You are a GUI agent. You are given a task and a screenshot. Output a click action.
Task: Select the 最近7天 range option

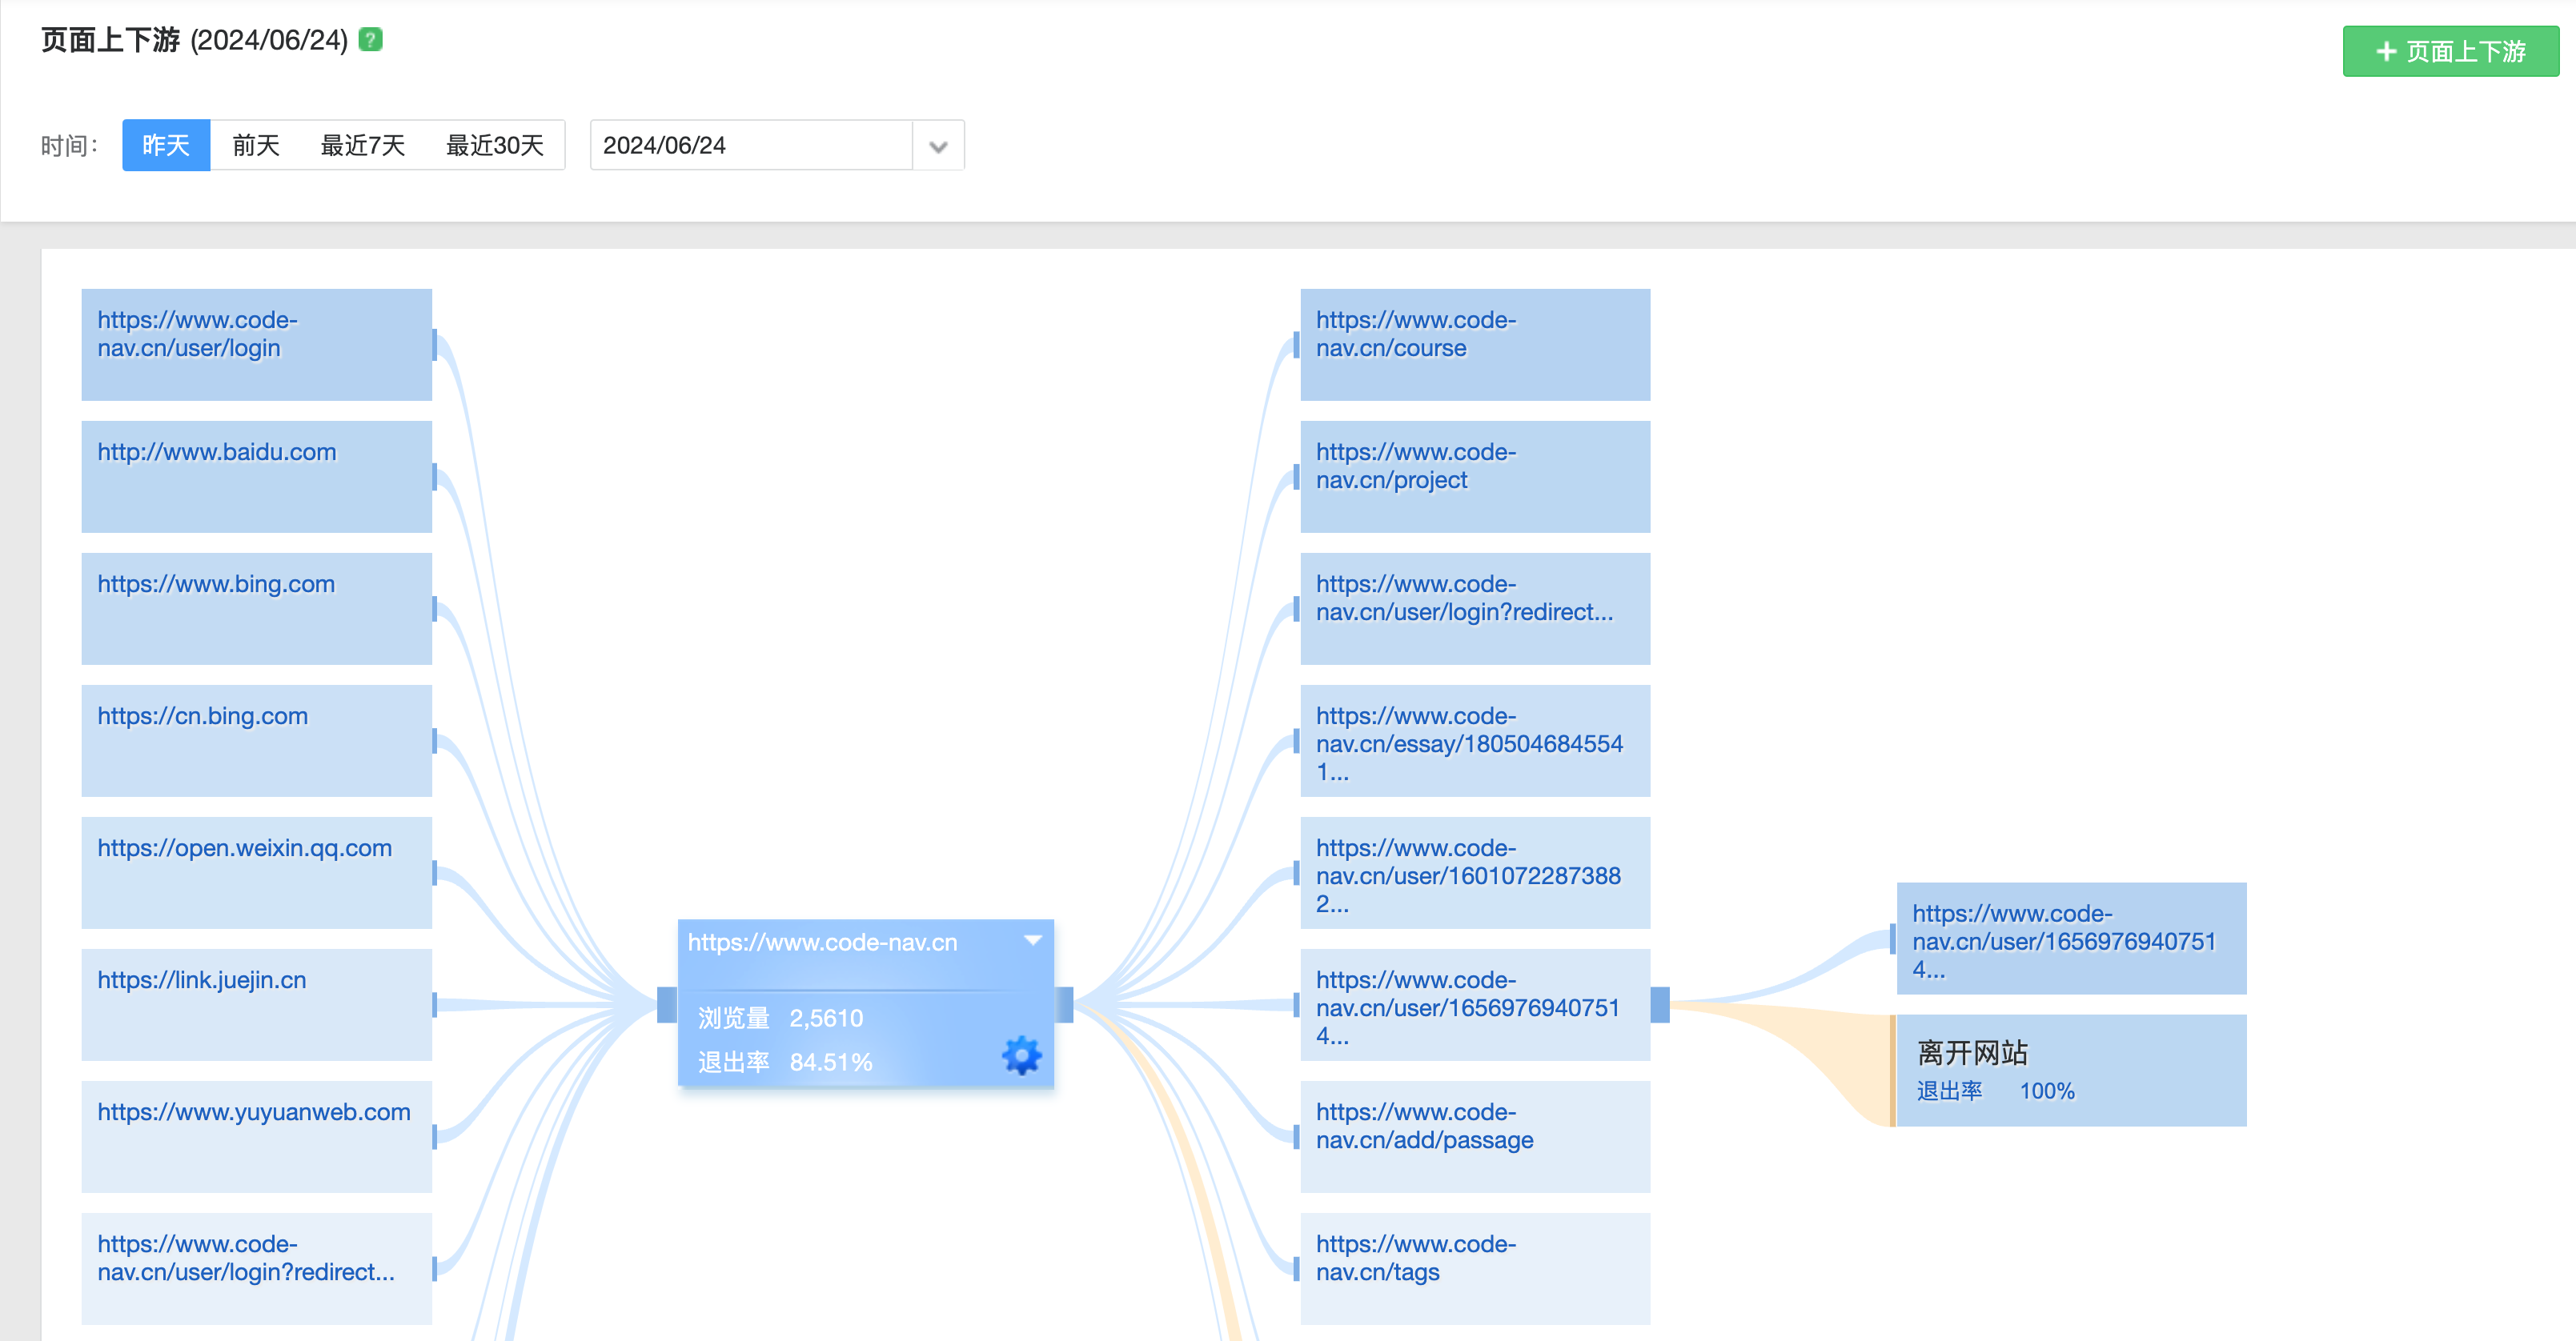pos(362,146)
